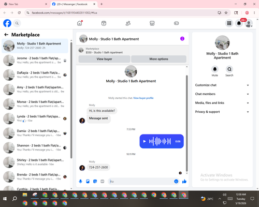
Task: Open the Amy - 2 beds 1 bath chat
Action: [35, 90]
